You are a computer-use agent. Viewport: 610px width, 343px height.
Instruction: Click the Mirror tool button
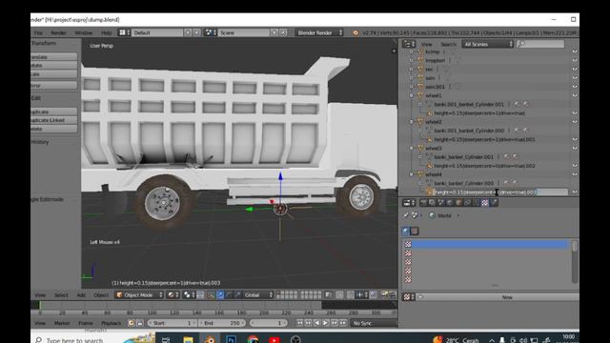click(54, 86)
